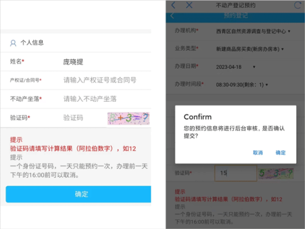Expand the 业务类型 dropdown
The height and width of the screenshot is (229, 305).
tap(250, 49)
